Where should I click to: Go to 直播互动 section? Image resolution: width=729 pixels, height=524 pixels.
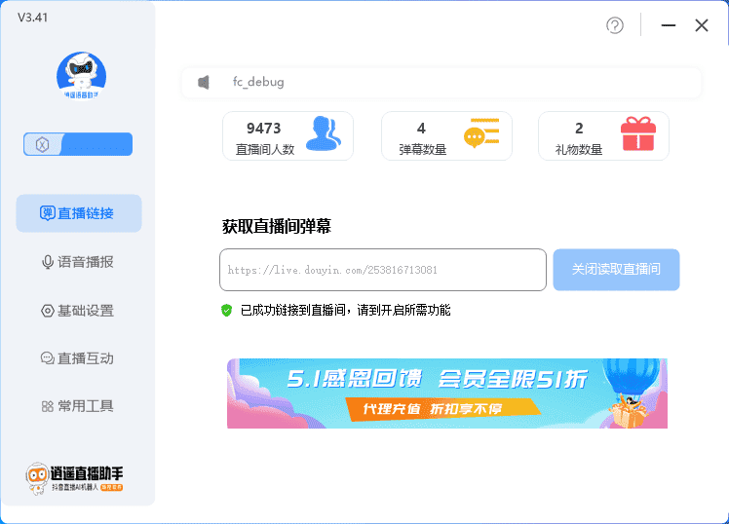(78, 358)
